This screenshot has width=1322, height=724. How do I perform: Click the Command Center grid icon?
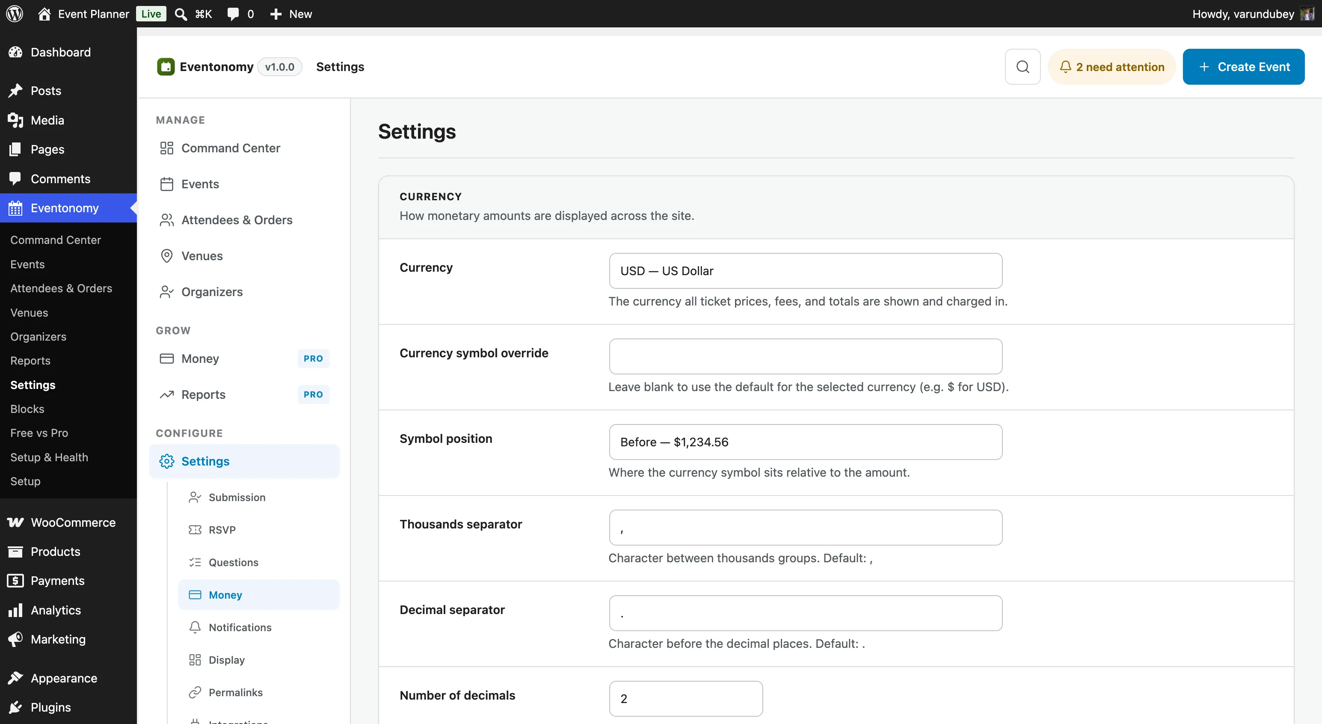point(167,148)
